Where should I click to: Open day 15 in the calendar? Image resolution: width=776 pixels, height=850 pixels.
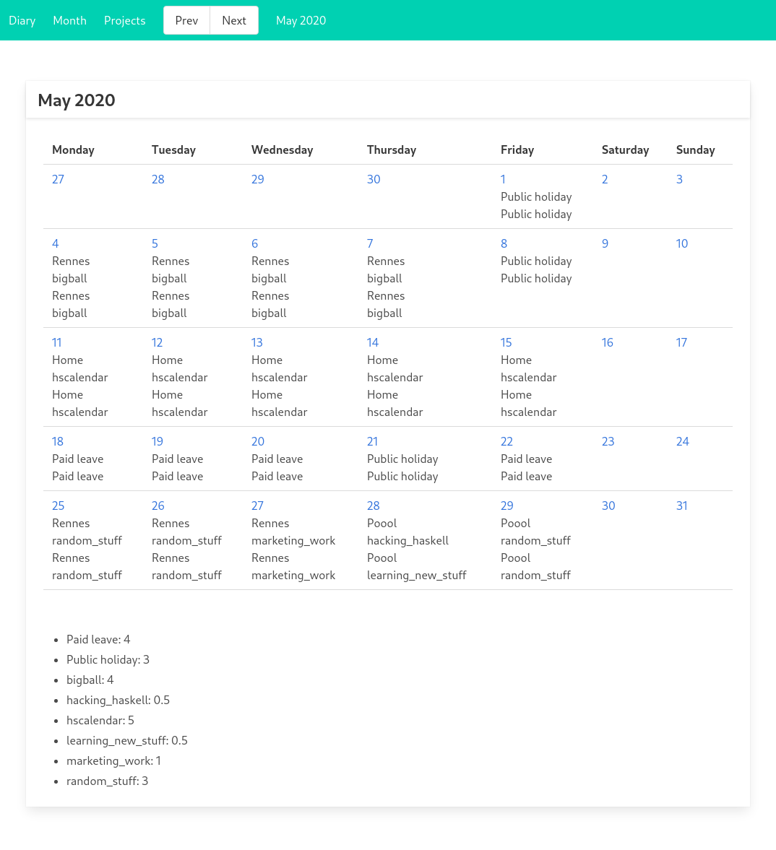pyautogui.click(x=506, y=342)
